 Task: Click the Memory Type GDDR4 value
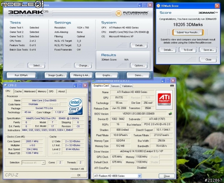[x=120, y=141]
